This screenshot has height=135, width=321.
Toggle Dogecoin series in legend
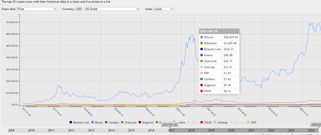pyautogui.click(x=146, y=122)
